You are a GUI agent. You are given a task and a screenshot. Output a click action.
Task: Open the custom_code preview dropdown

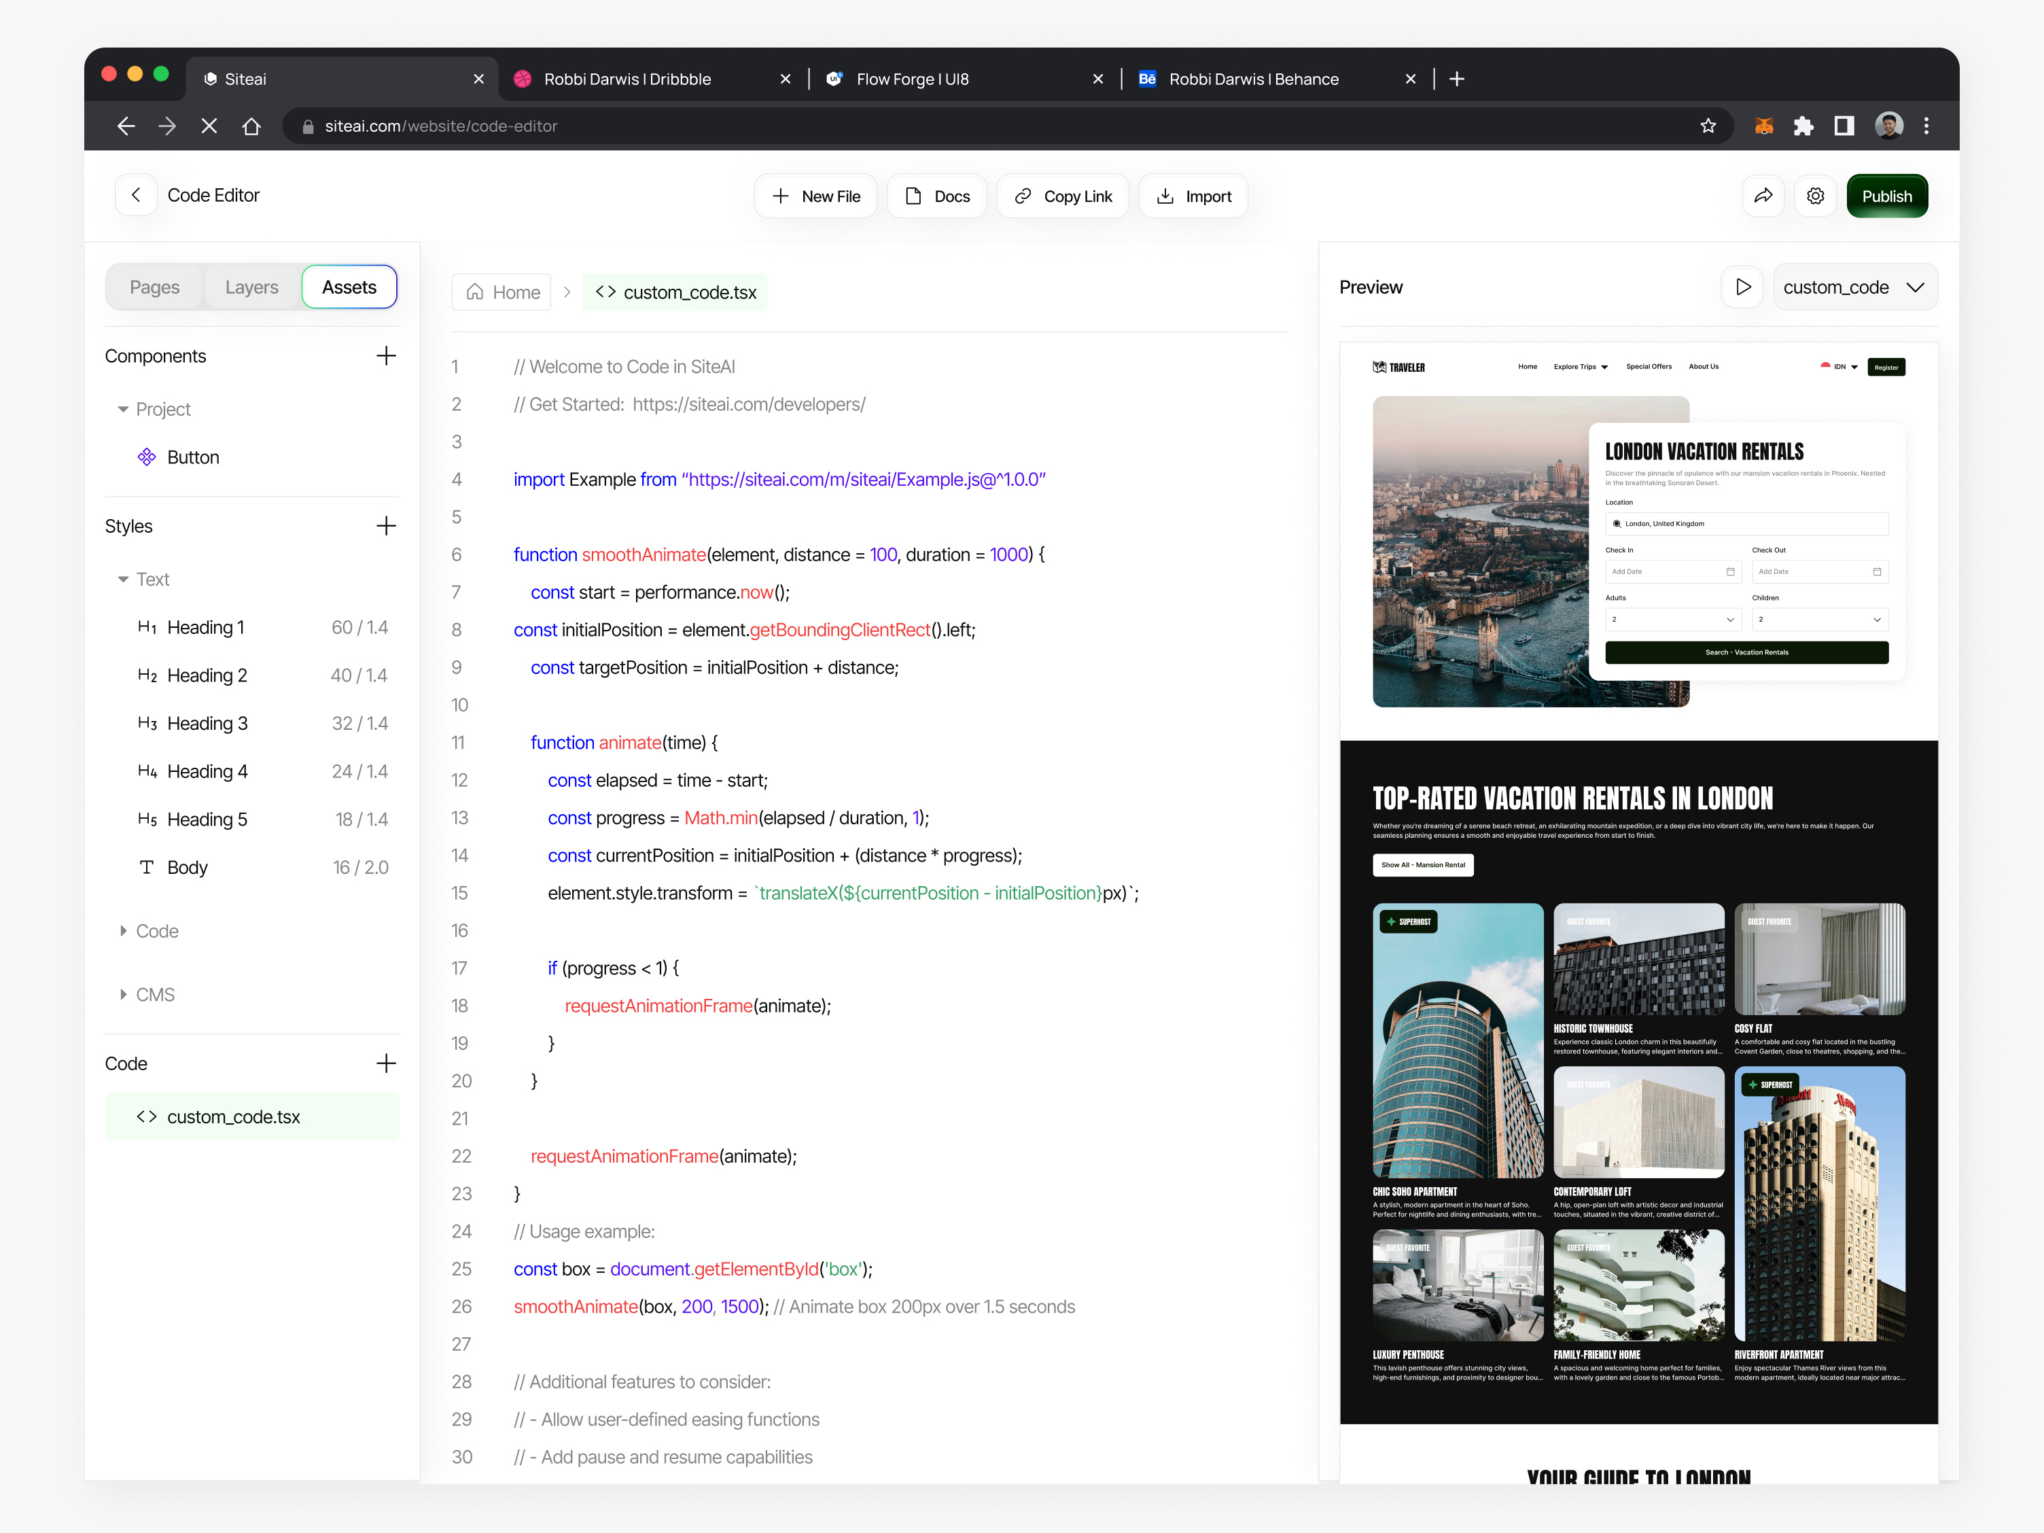coord(1854,287)
